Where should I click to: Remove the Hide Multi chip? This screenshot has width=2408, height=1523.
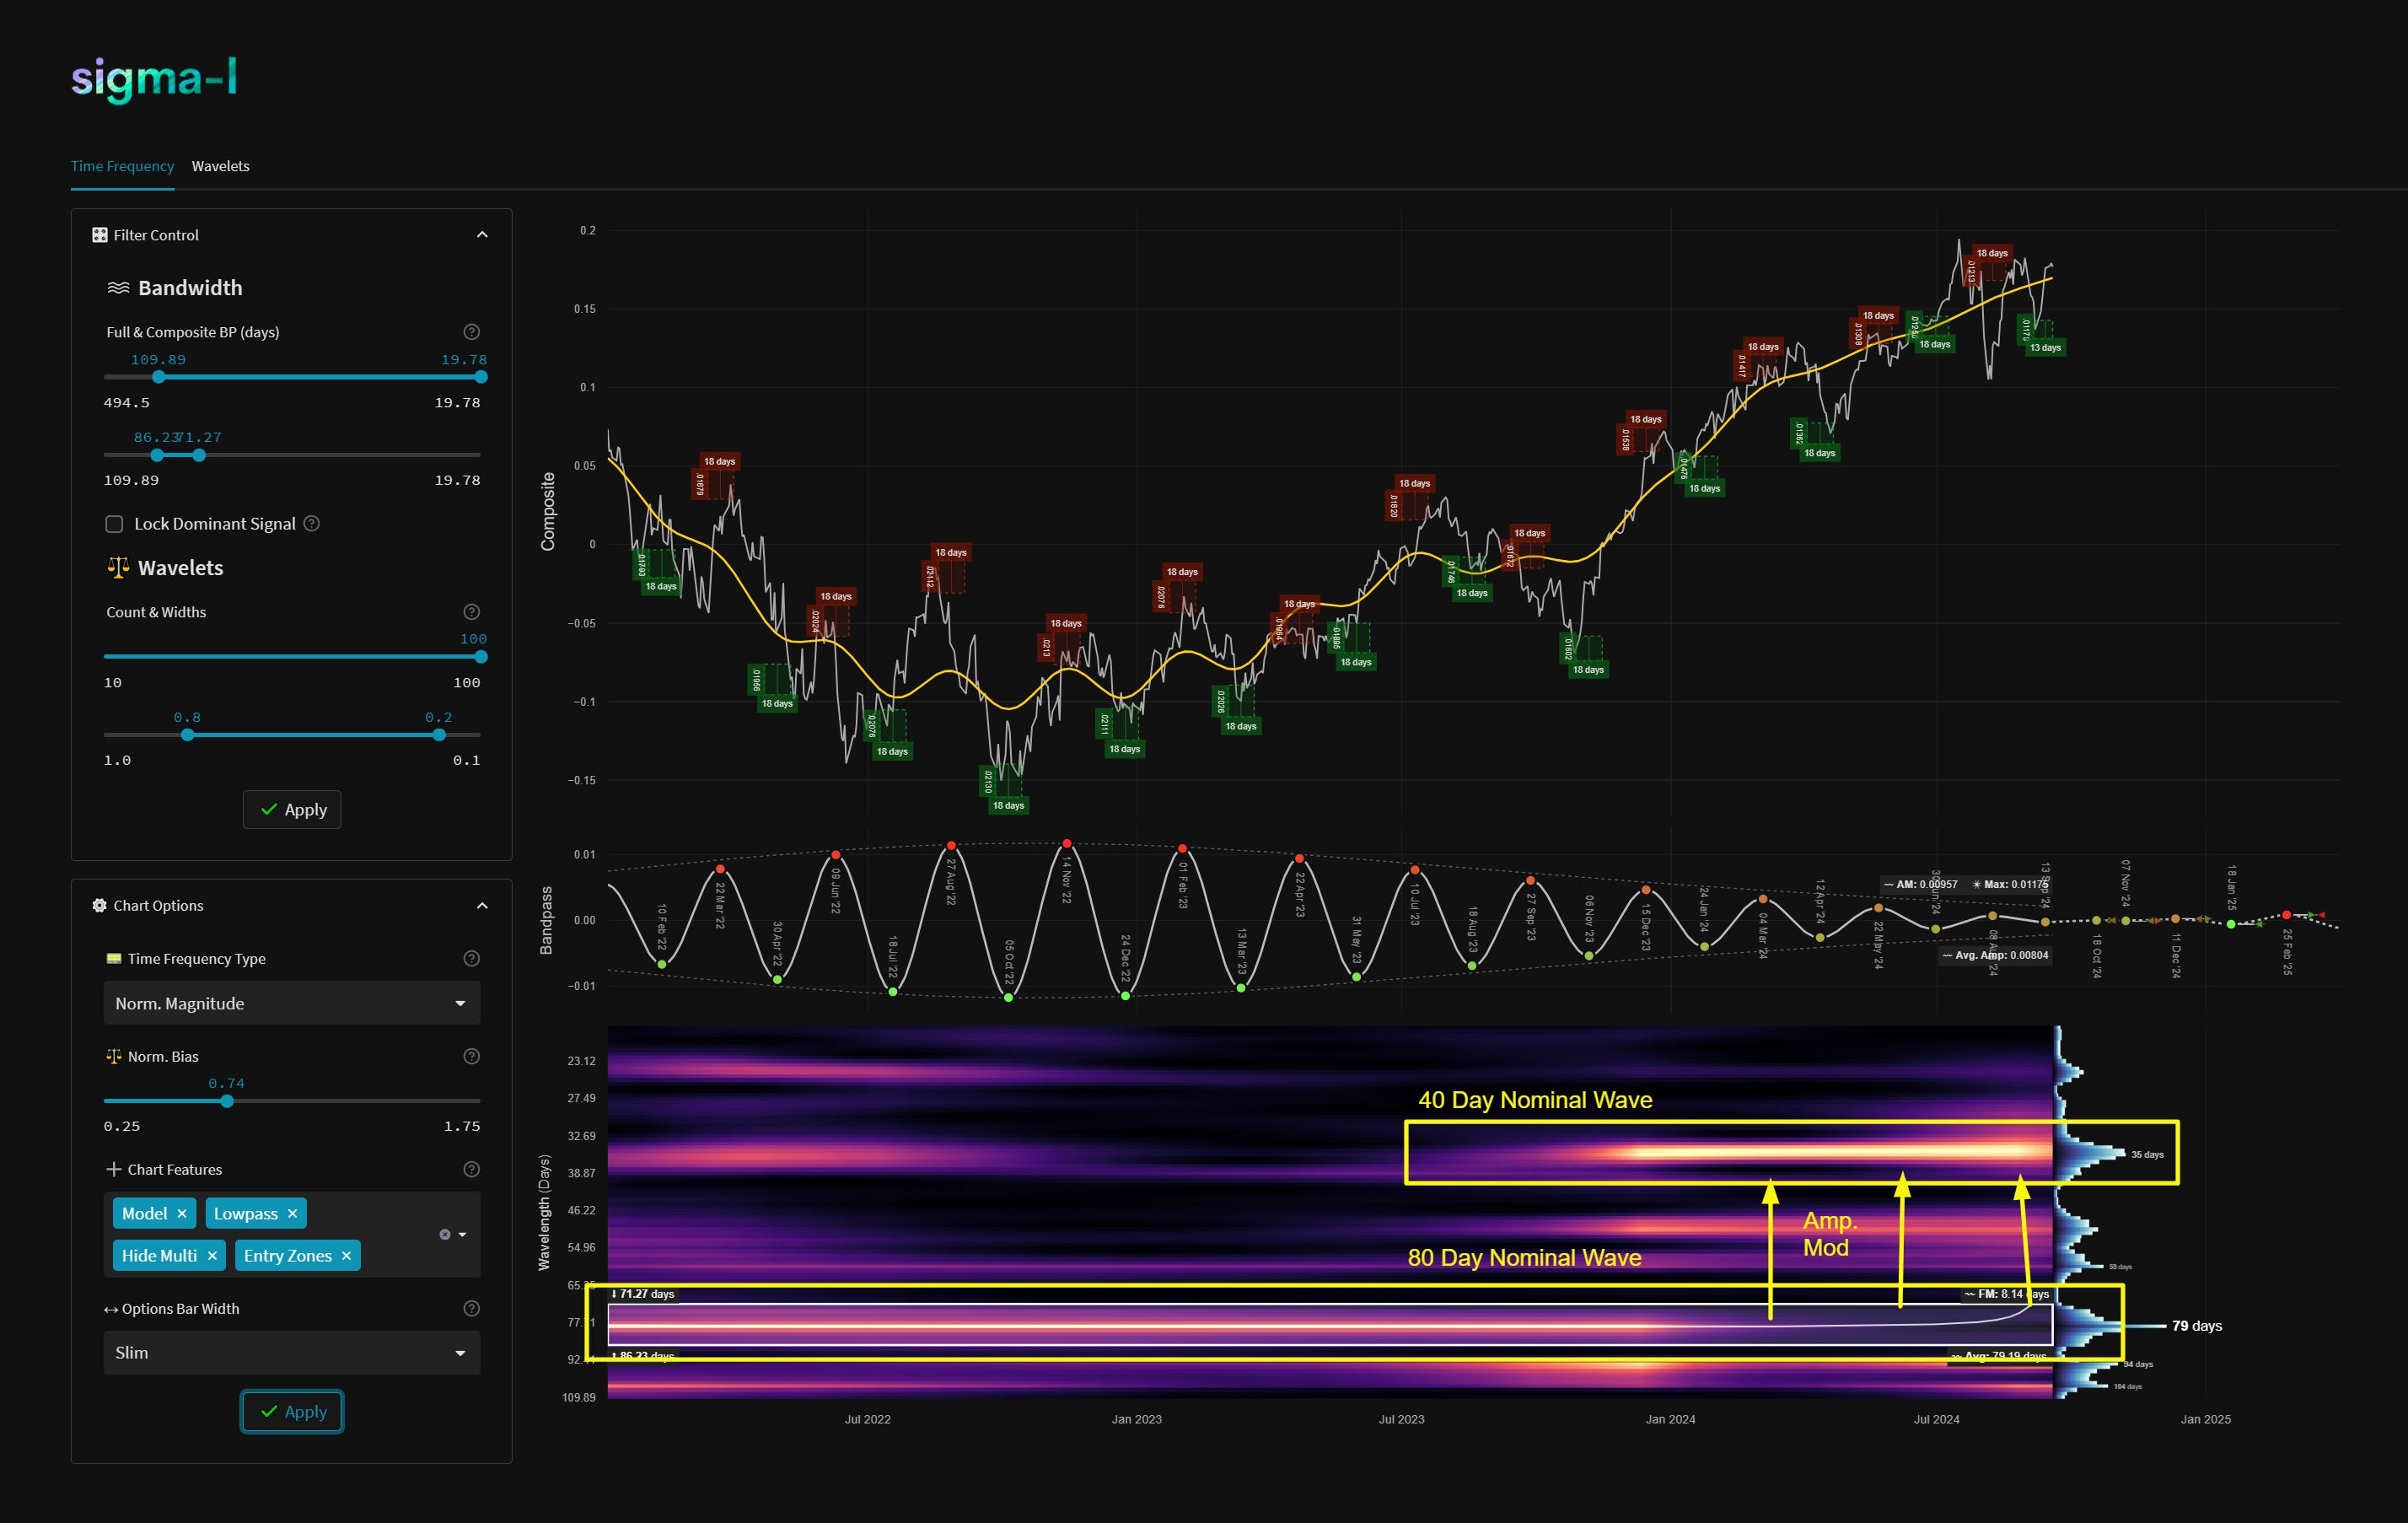point(212,1256)
